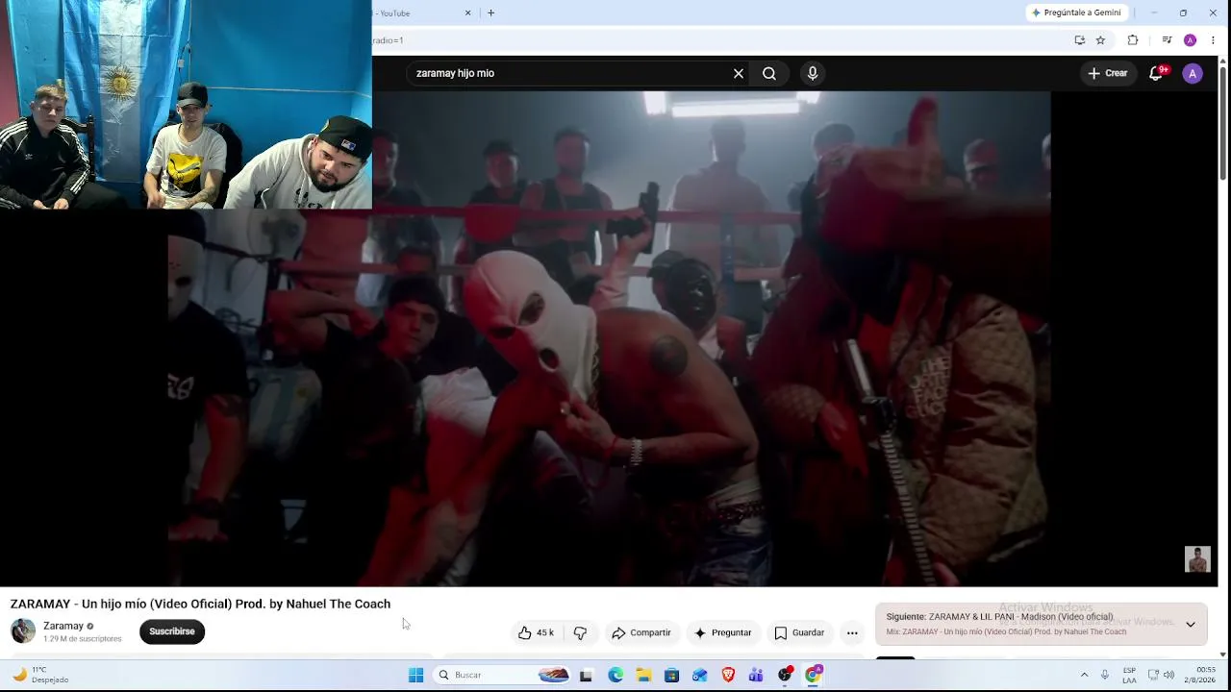Start voice search with the microphone
Image resolution: width=1231 pixels, height=692 pixels.
(x=813, y=73)
